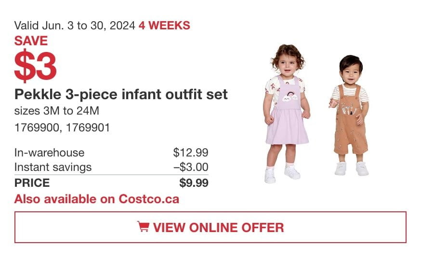Click the $12.99 in-warehouse price
The image size is (421, 259).
(191, 153)
